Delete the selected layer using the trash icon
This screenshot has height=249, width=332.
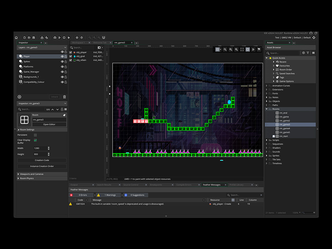(x=64, y=97)
